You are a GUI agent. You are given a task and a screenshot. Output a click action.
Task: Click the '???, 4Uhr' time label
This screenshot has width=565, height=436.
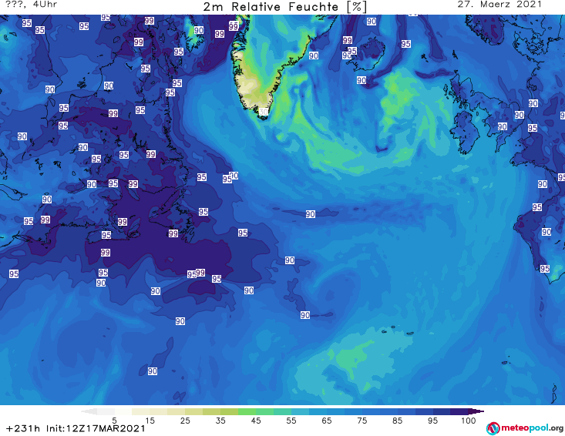(x=32, y=5)
